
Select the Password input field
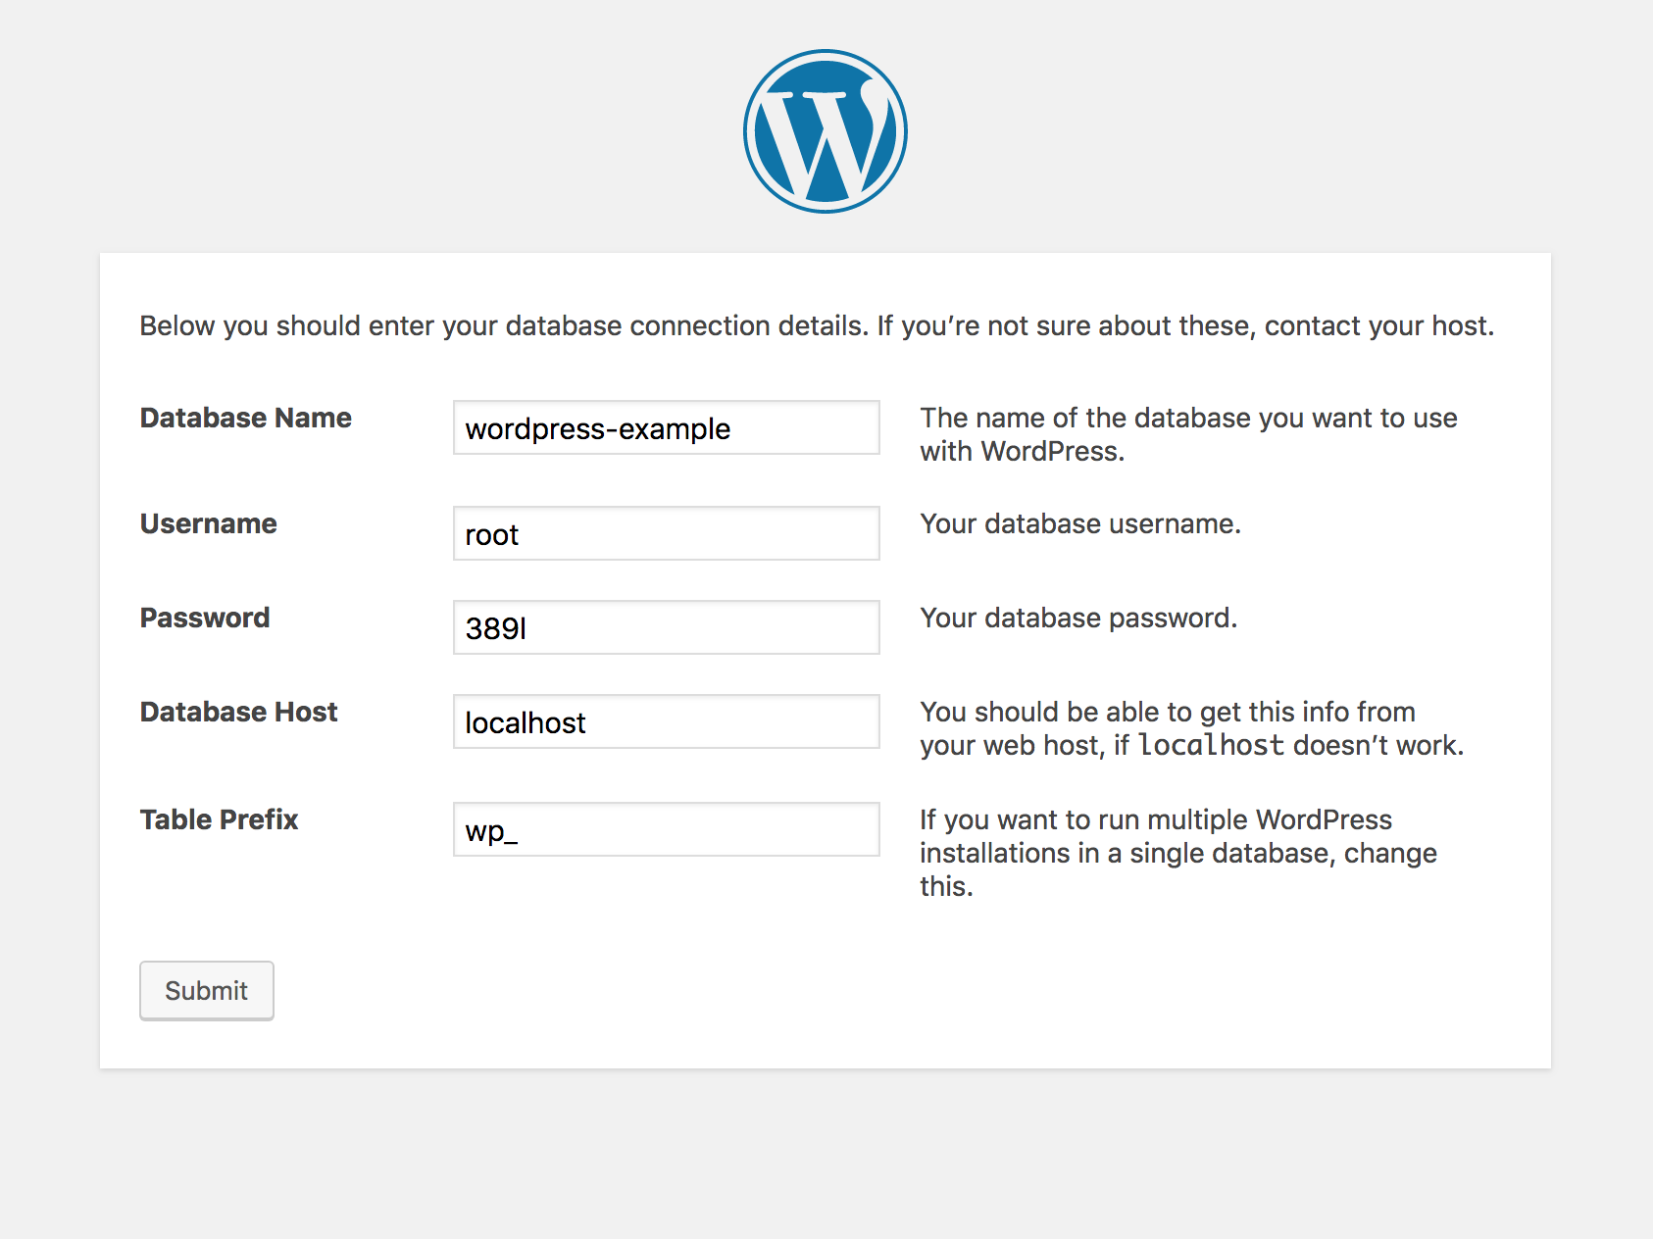click(x=666, y=628)
